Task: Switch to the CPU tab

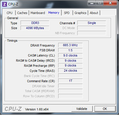Action: (x=9, y=13)
